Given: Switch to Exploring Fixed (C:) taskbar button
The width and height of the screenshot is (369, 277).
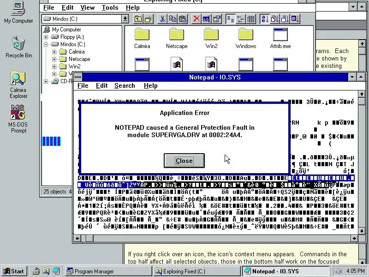Looking at the screenshot, I should [x=197, y=271].
